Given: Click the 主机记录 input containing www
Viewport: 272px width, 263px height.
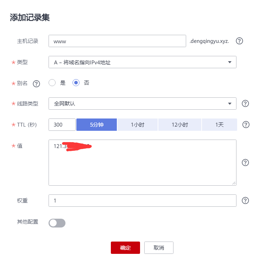Looking at the screenshot, I should tap(117, 41).
